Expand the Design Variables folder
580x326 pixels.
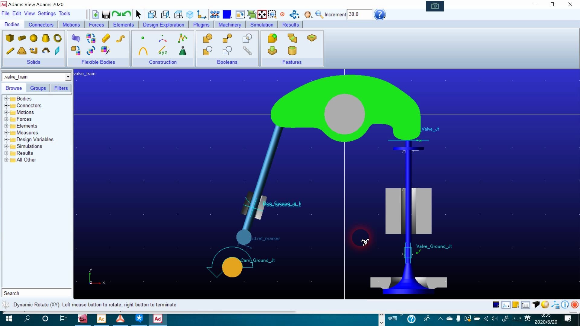click(6, 139)
